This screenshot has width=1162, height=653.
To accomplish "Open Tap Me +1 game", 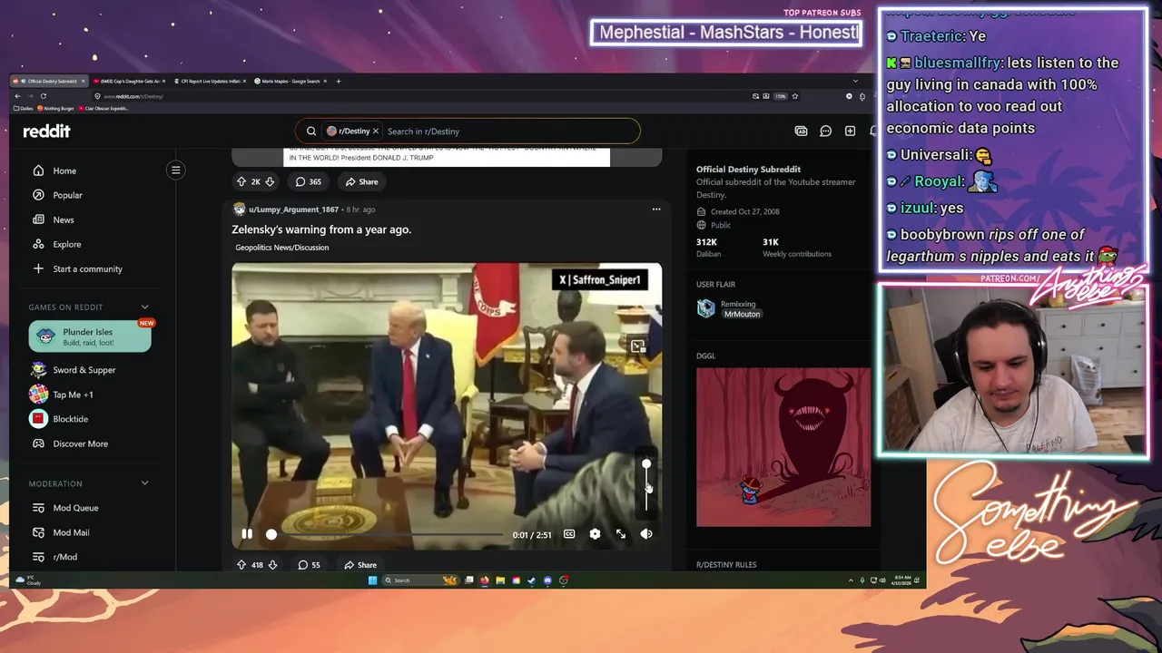I will [73, 395].
